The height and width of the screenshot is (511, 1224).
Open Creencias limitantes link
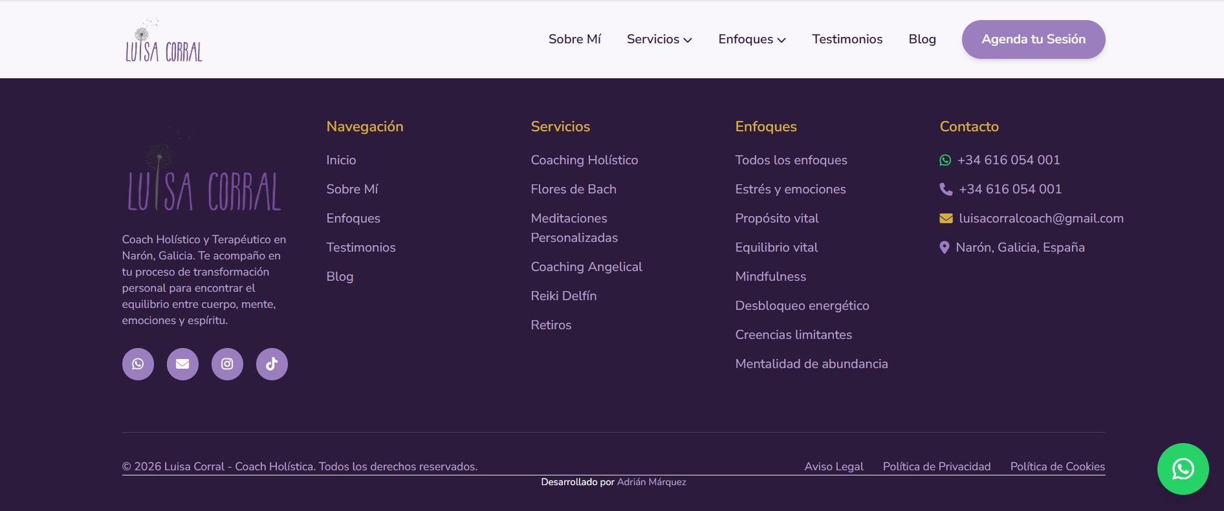(794, 335)
